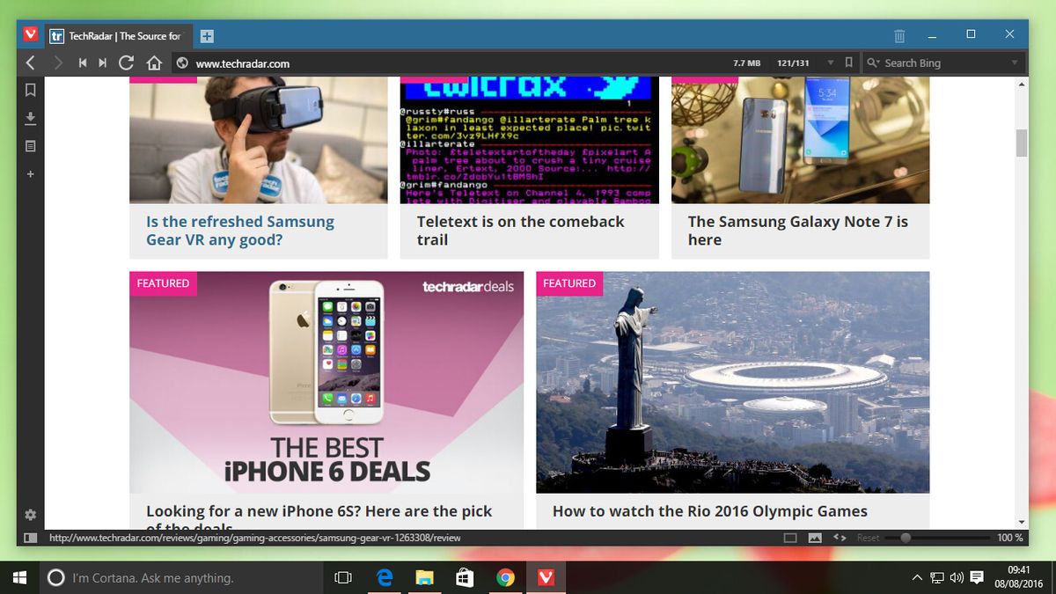This screenshot has height=594, width=1056.
Task: Click the 7.7 MB page size indicator
Action: (746, 63)
